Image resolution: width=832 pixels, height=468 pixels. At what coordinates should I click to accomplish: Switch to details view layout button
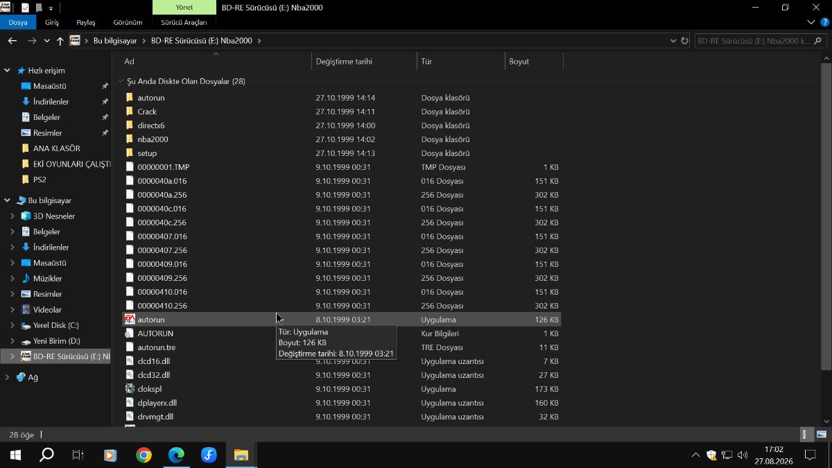(806, 435)
